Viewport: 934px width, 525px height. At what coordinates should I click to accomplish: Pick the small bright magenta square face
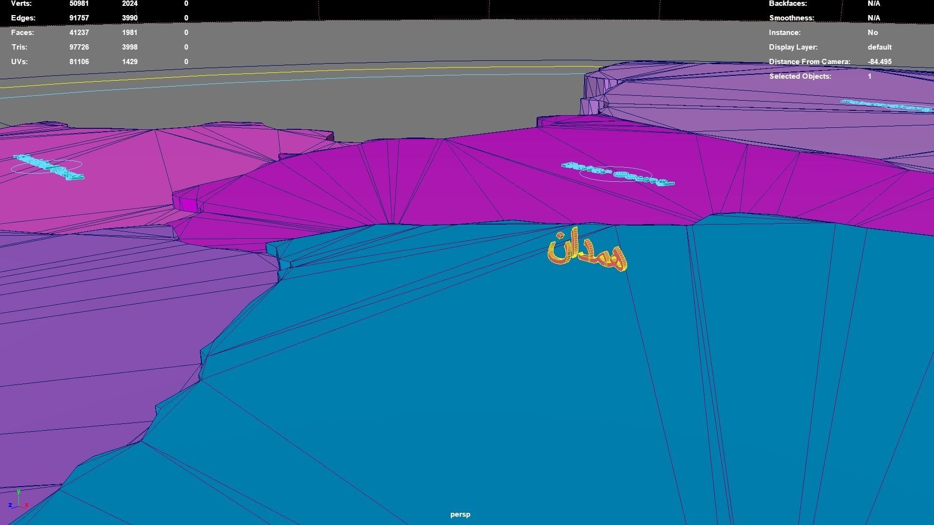(x=189, y=206)
